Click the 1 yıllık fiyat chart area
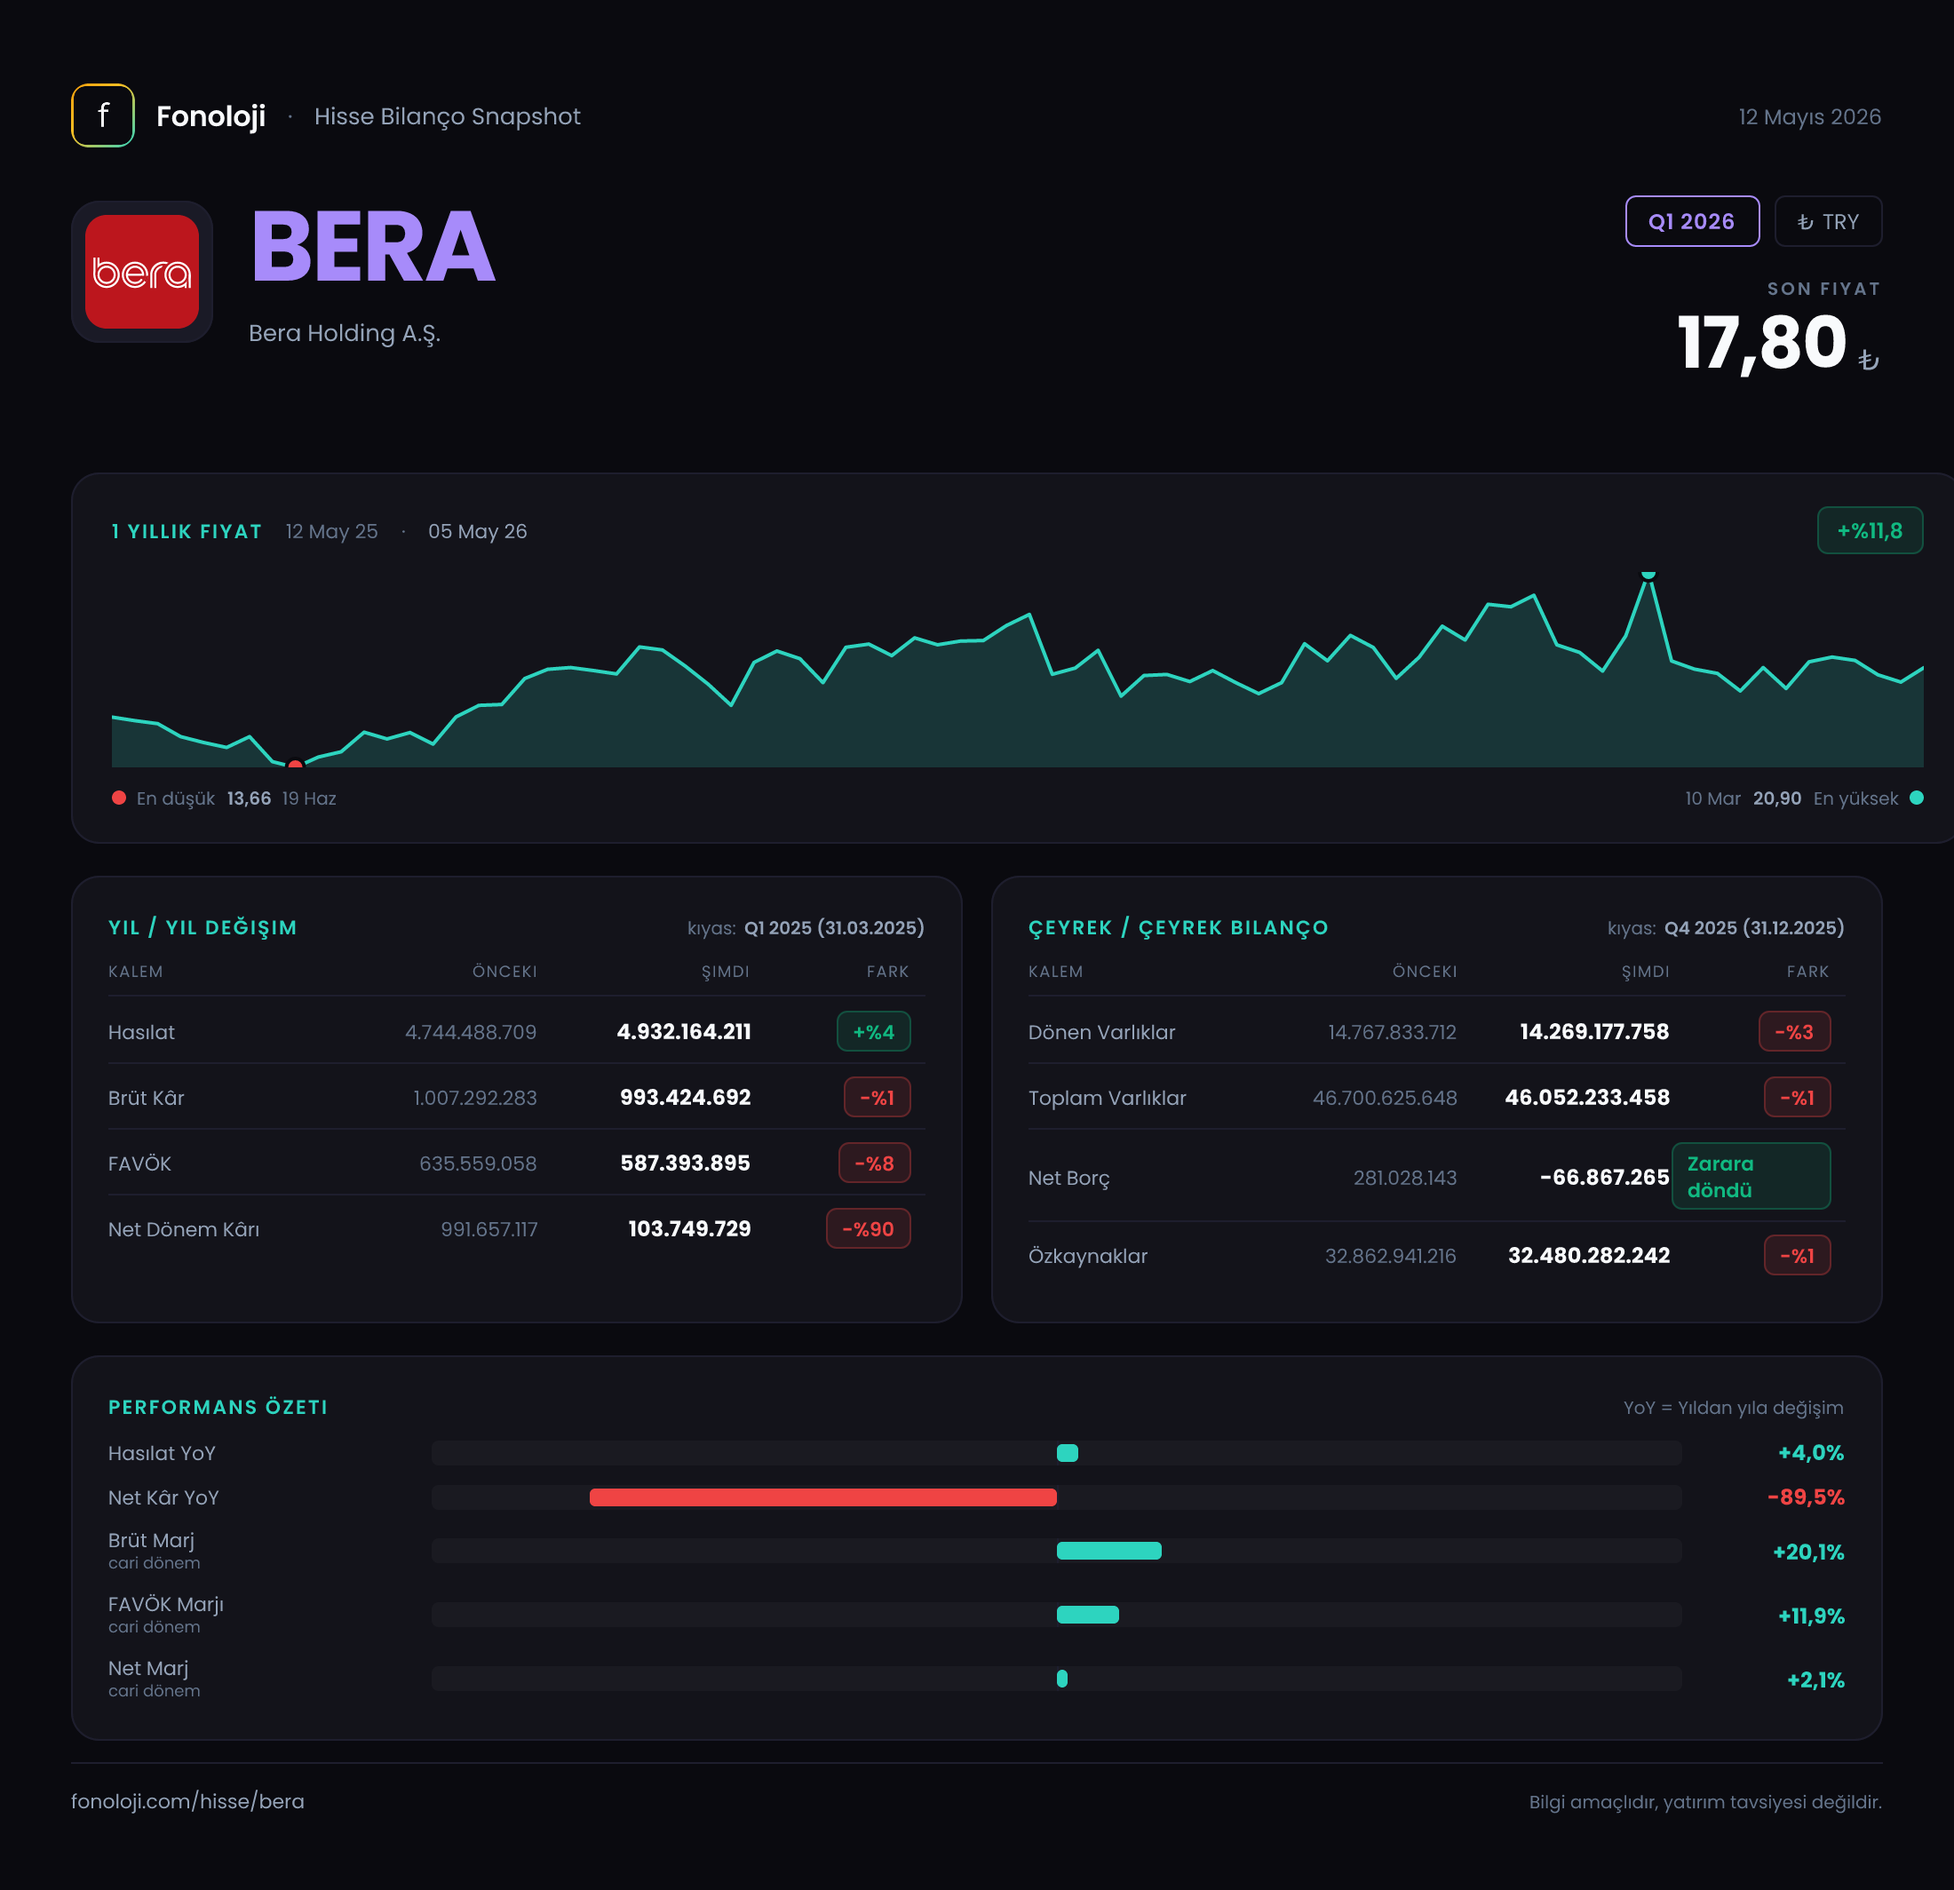 pos(1017,670)
